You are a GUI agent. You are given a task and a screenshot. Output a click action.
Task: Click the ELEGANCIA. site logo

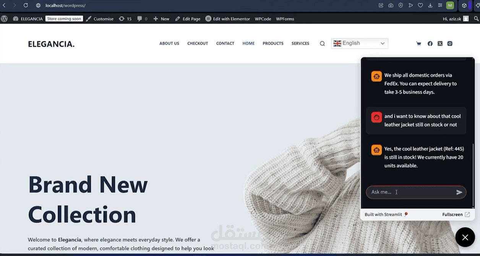tap(51, 44)
